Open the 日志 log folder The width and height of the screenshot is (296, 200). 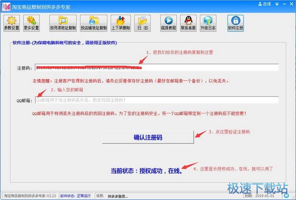point(142,23)
